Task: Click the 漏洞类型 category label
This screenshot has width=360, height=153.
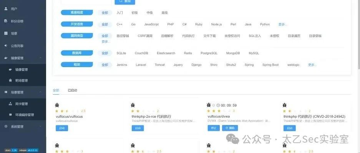Action: (77, 36)
